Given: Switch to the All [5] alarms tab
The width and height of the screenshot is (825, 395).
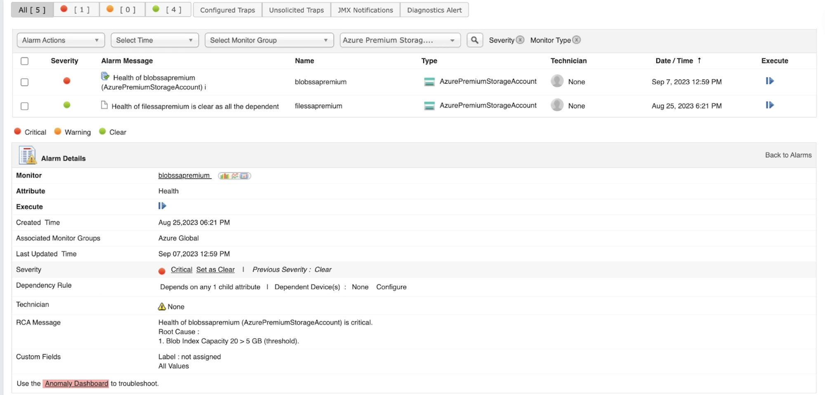Looking at the screenshot, I should coord(32,10).
